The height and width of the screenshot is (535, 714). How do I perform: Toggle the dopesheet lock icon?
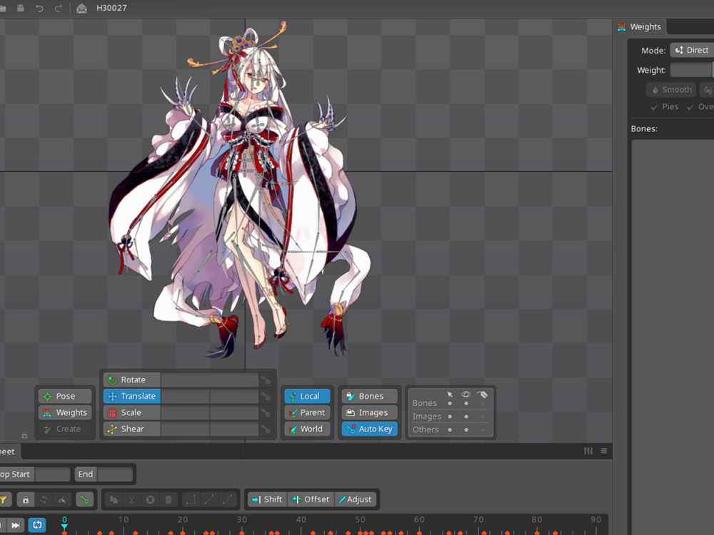tap(26, 499)
